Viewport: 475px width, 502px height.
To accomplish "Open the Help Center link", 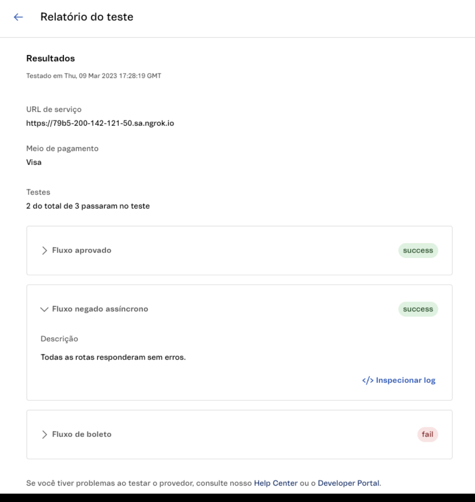I will click(x=275, y=483).
